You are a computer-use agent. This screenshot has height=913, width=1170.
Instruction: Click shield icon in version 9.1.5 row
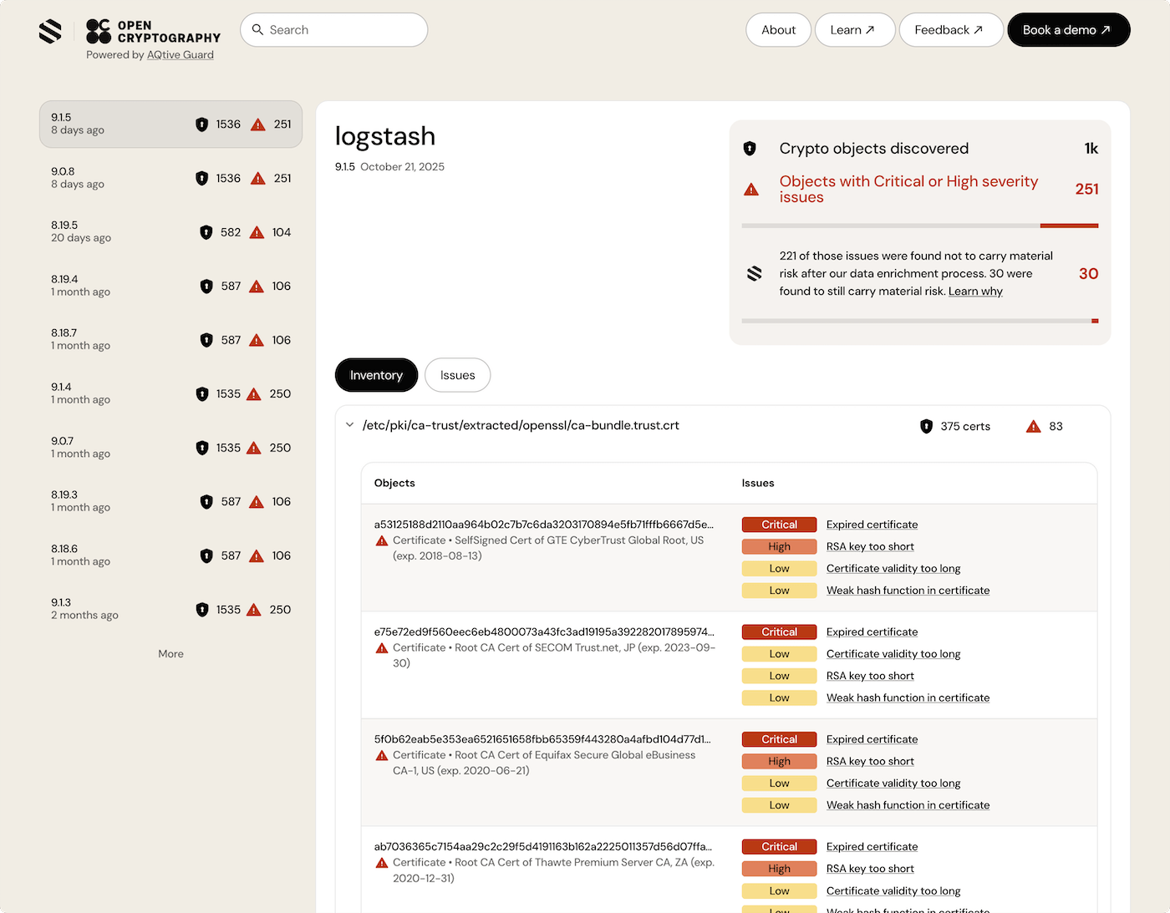tap(201, 124)
